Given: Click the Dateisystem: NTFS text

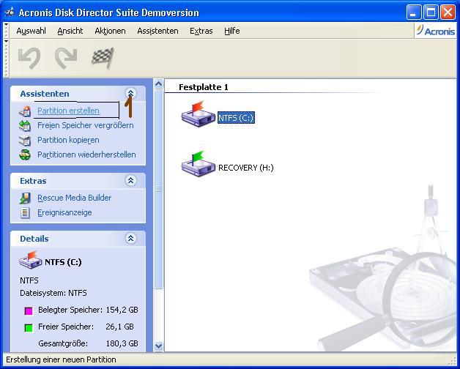Looking at the screenshot, I should pyautogui.click(x=53, y=293).
